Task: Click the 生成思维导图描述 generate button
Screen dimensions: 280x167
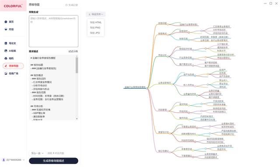Action: (x=53, y=161)
